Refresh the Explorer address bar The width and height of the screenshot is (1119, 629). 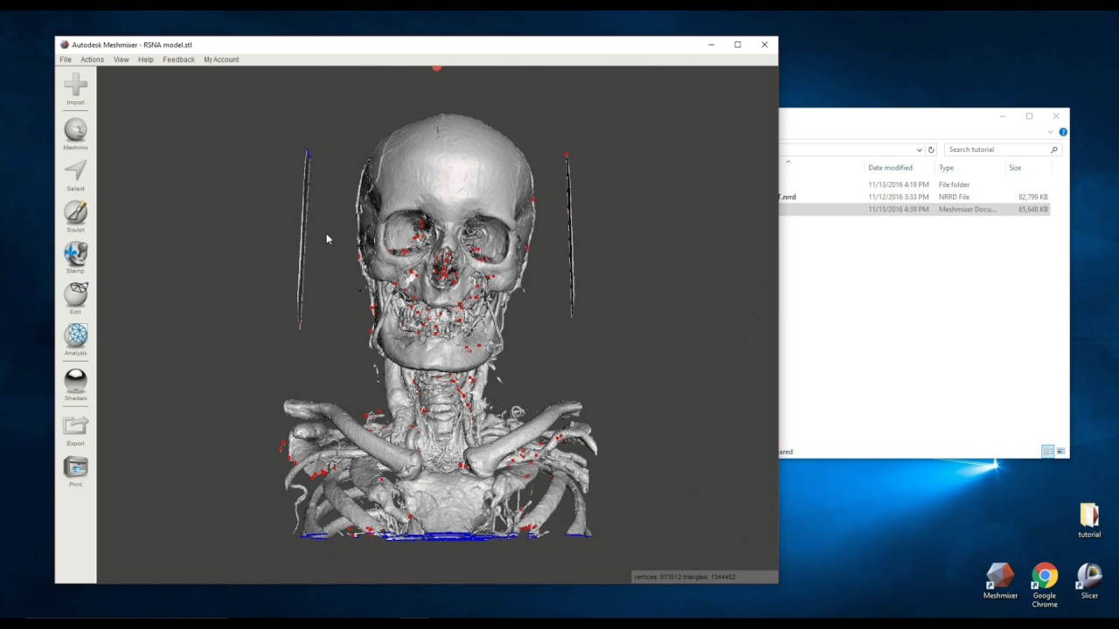pos(931,149)
